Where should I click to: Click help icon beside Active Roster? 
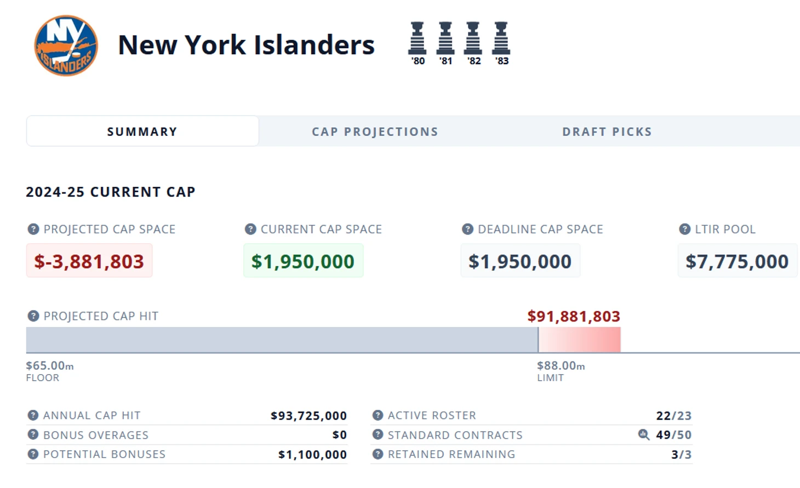[378, 416]
